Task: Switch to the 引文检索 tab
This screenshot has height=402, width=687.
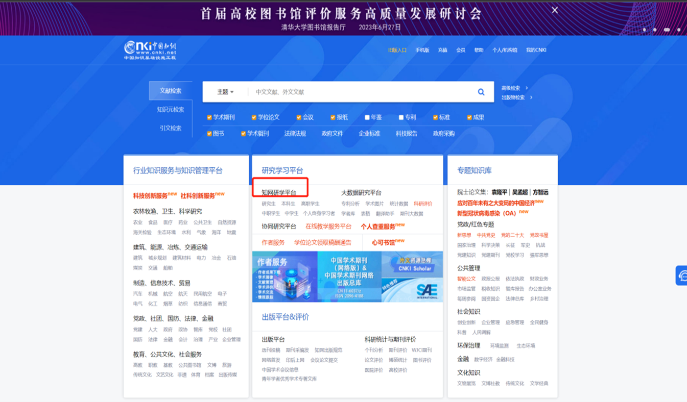Action: [171, 128]
